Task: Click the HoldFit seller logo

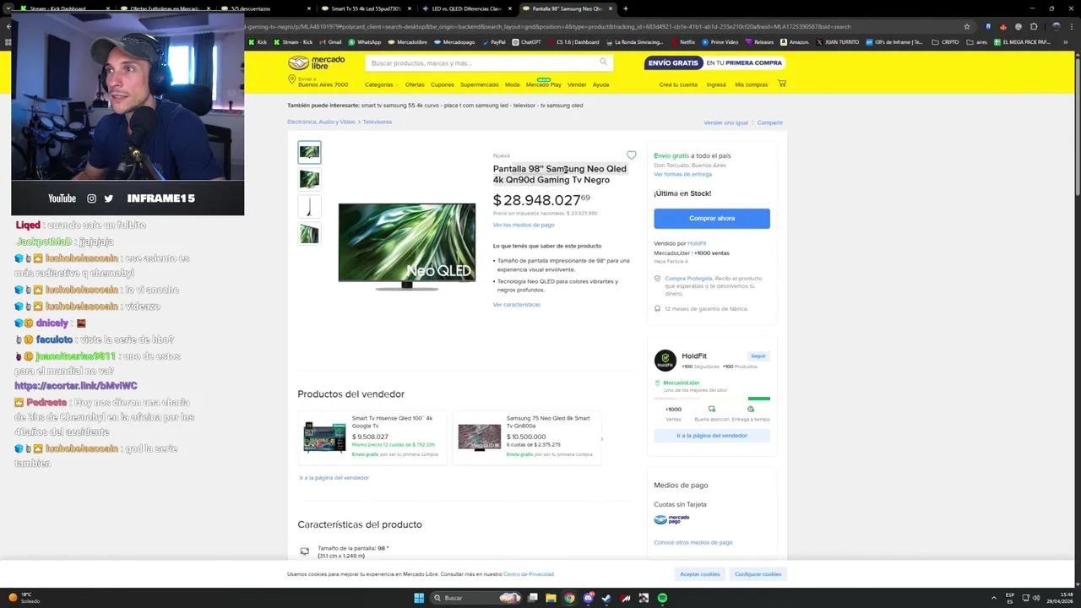Action: 665,361
